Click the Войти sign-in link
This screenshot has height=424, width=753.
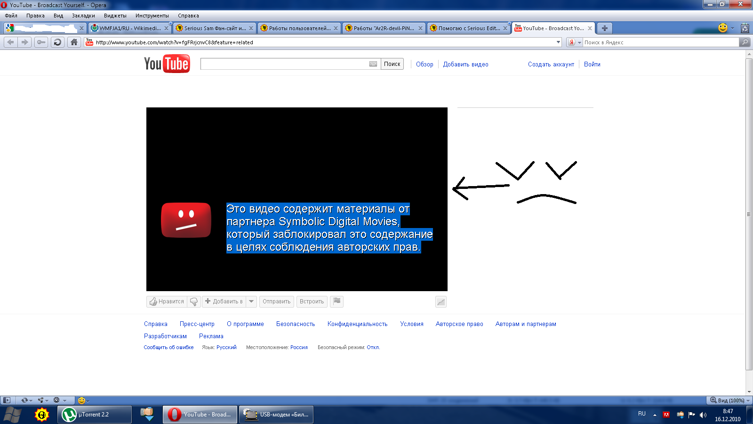[592, 65]
